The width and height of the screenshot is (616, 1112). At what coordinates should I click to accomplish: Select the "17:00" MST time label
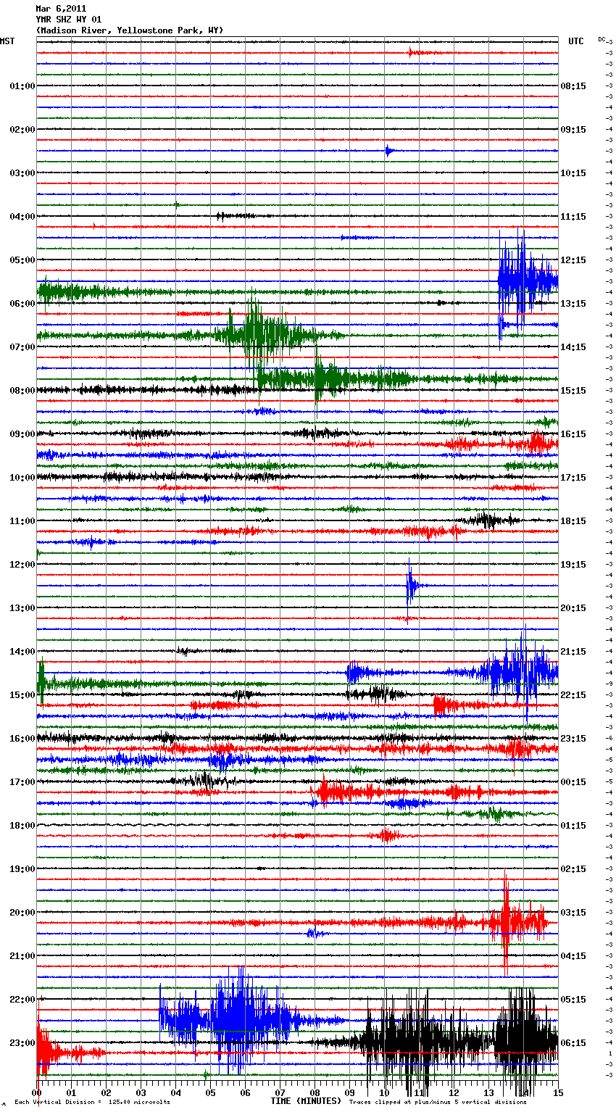coord(22,782)
